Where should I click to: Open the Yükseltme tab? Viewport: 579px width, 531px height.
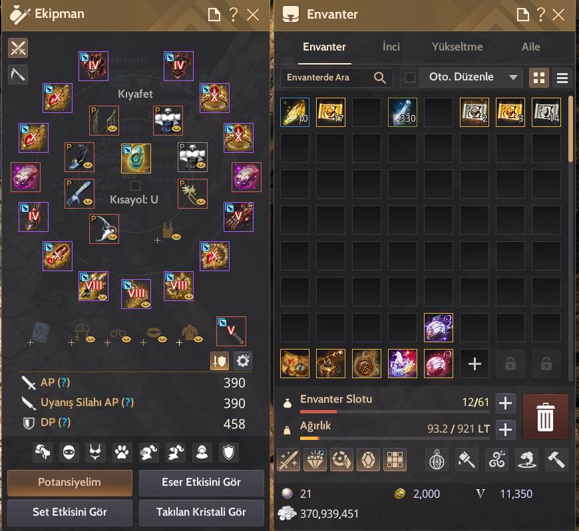[457, 47]
